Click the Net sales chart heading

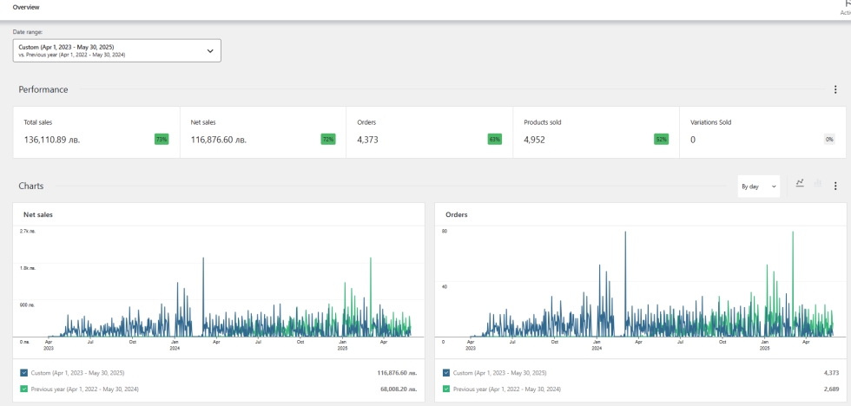click(36, 213)
